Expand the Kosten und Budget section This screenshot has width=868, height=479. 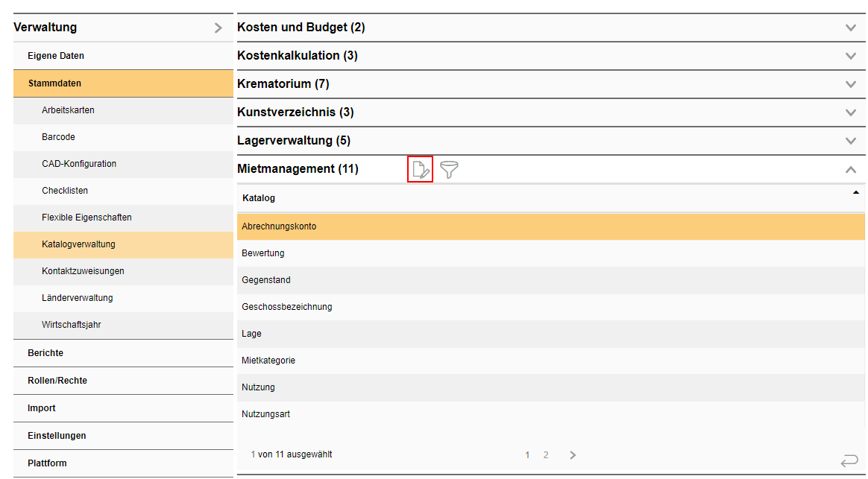[x=850, y=28]
